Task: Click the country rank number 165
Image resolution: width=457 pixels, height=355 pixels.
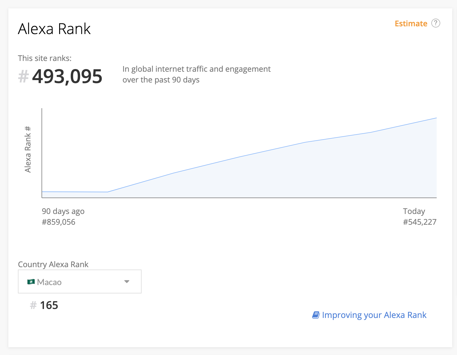Action: click(x=49, y=305)
